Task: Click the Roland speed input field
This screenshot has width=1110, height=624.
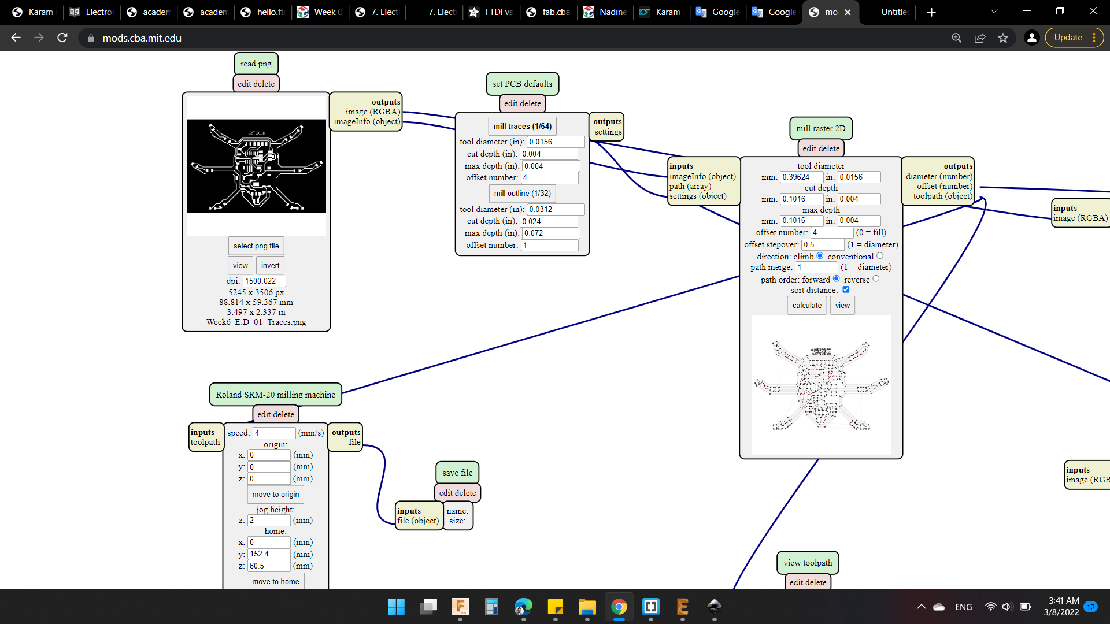Action: pyautogui.click(x=274, y=433)
